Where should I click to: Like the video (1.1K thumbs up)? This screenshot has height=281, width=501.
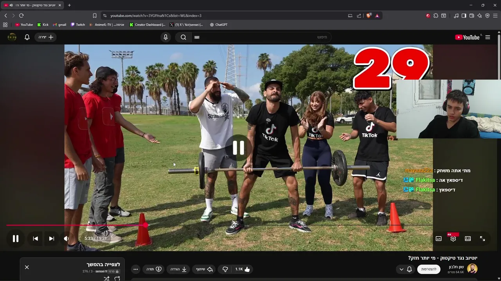243,269
